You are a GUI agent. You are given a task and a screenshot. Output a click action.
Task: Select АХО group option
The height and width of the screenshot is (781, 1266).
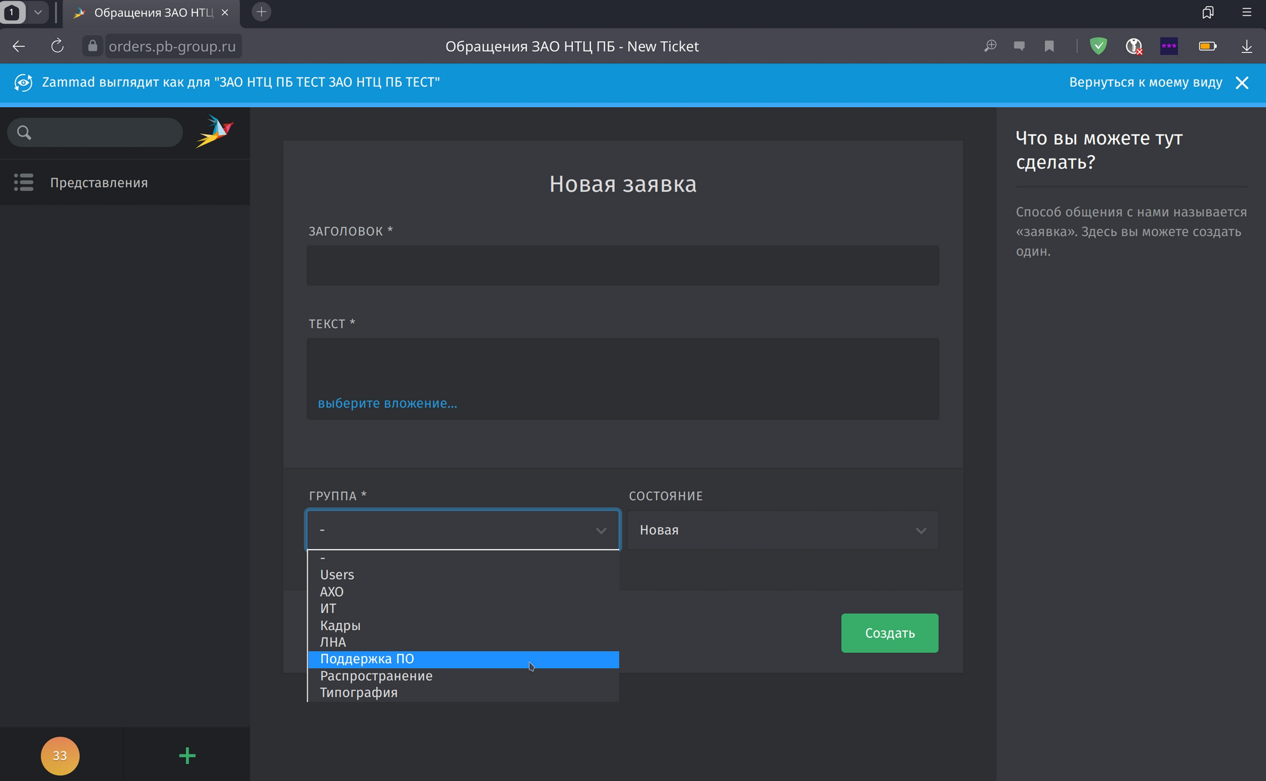point(463,592)
